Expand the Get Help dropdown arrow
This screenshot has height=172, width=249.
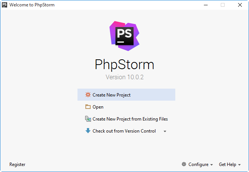point(240,165)
